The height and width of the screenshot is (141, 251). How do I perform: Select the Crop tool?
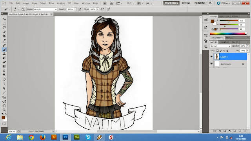4,36
